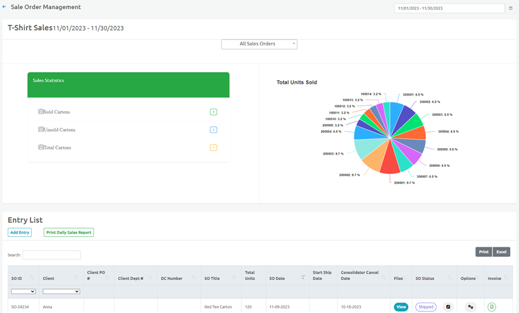Expand the All Sales Orders dropdown

[x=259, y=44]
